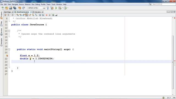Click the Uncomment code icon
The height and width of the screenshot is (99, 176).
pyautogui.click(x=56, y=15)
